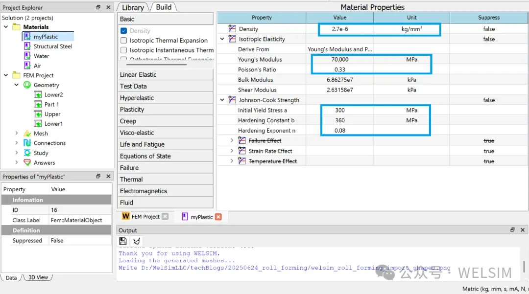The width and height of the screenshot is (529, 294).
Task: Click the Temperature Effect property icon
Action: click(242, 161)
